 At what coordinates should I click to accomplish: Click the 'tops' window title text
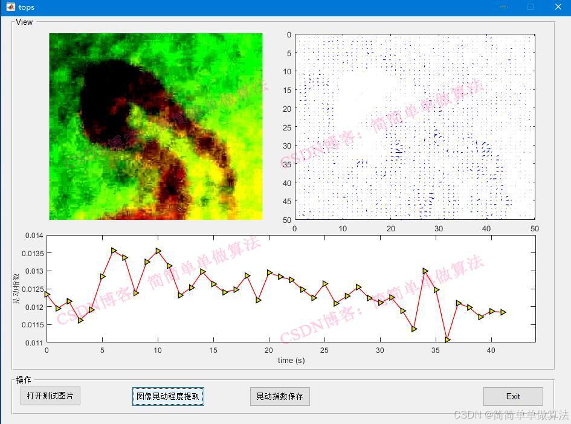click(26, 7)
